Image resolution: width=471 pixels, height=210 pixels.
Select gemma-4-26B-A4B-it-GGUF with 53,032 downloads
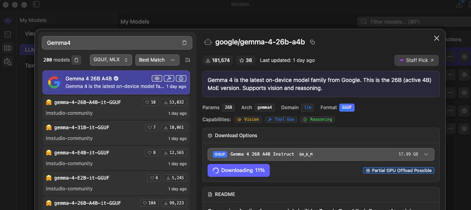tap(116, 107)
